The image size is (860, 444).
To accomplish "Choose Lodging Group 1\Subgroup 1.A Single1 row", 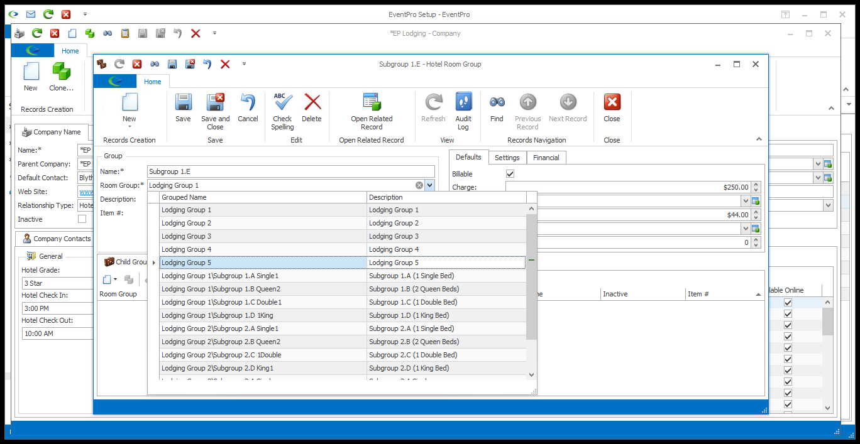I will (343, 276).
